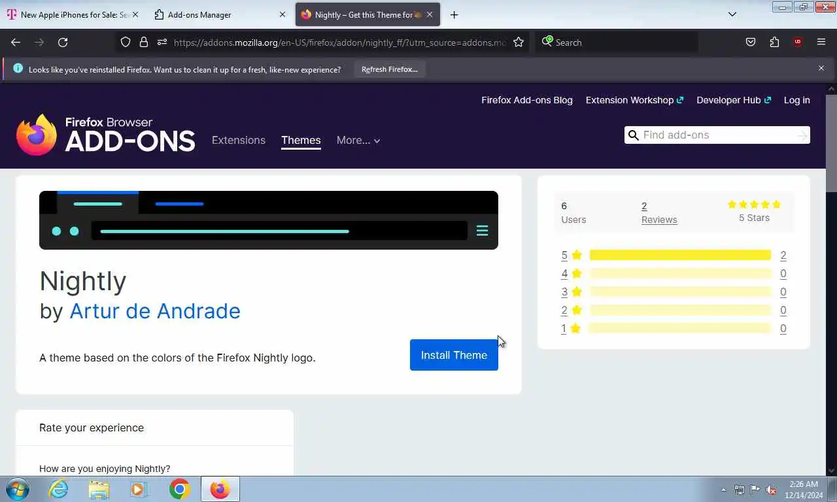Focus the Find add-ons search field
The width and height of the screenshot is (837, 502).
click(717, 135)
